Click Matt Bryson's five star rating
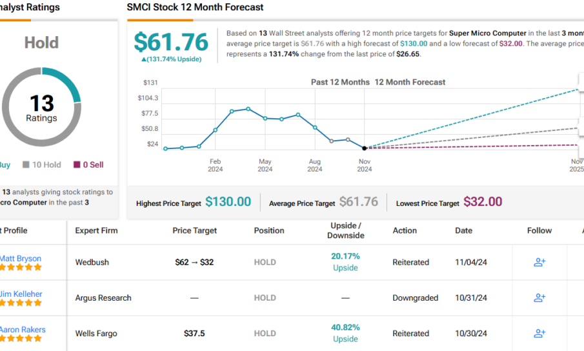The width and height of the screenshot is (584, 351). [x=21, y=267]
